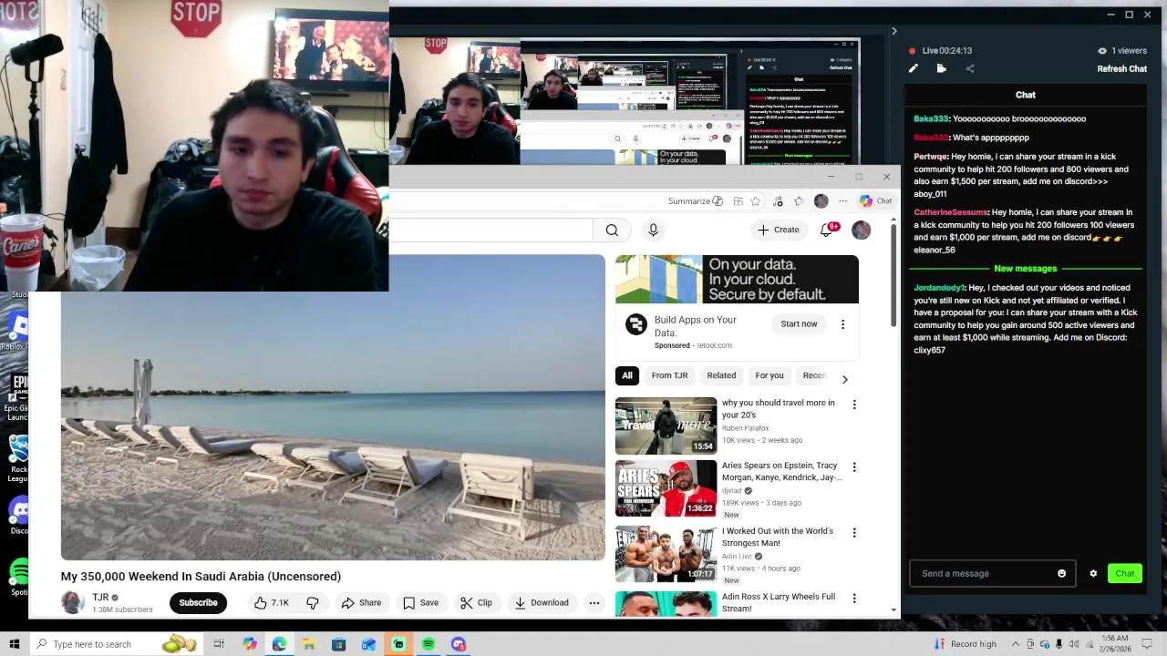Collapse the chat panel with the arrow
1167x656 pixels.
[893, 31]
